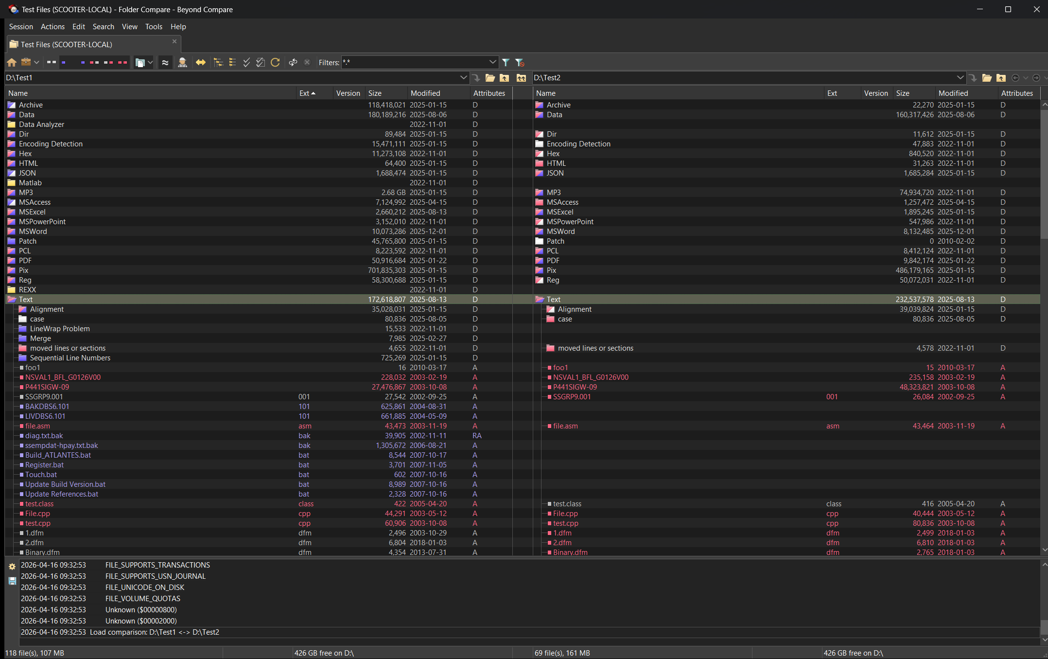Collapse the Text folder in left pane
Viewport: 1048px width, 659px height.
[x=12, y=300]
